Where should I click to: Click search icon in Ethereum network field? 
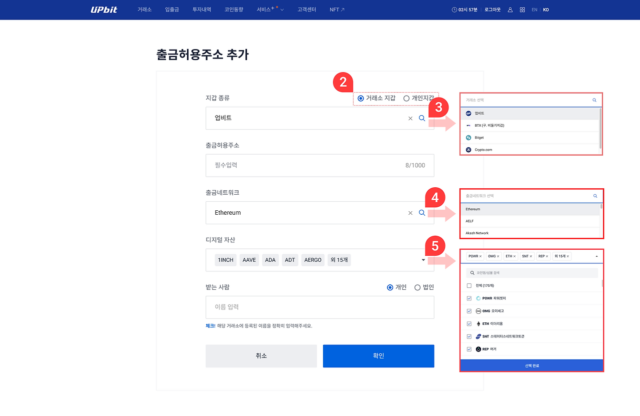(x=422, y=213)
